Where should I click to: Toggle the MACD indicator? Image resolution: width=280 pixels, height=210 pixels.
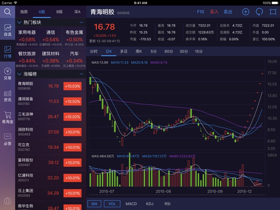pos(131,204)
